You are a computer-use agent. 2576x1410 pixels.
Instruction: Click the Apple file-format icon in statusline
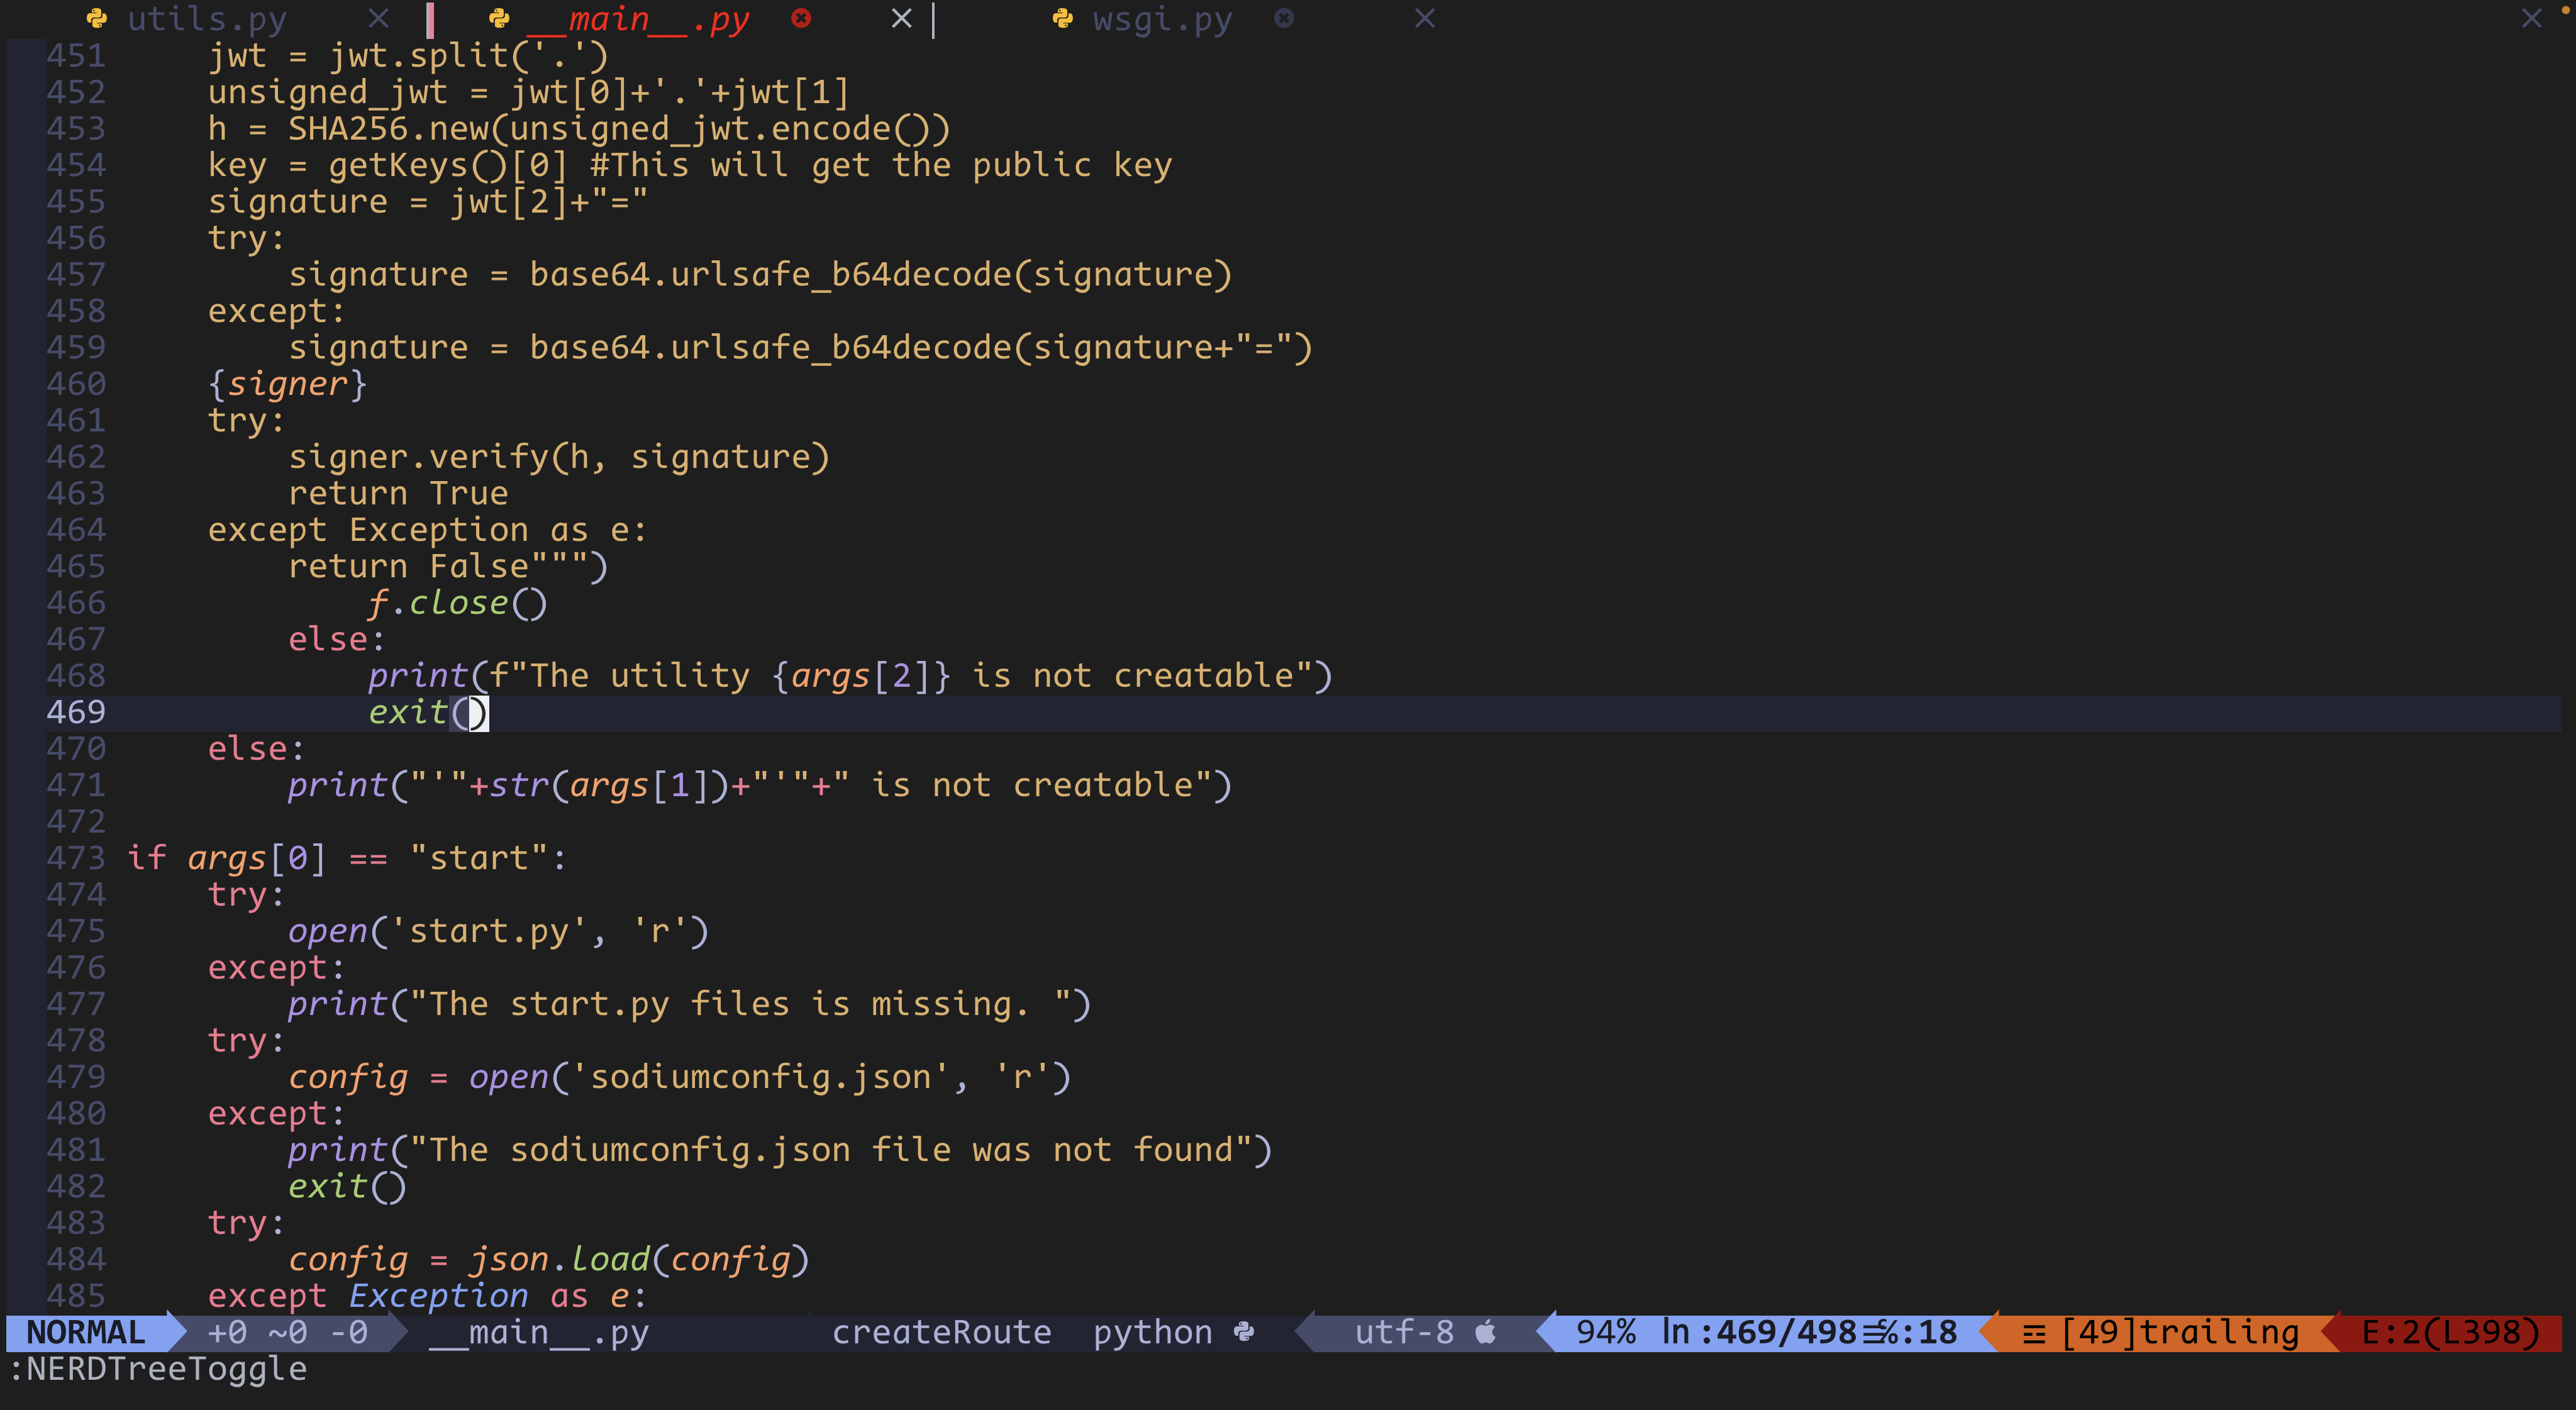click(x=1486, y=1332)
